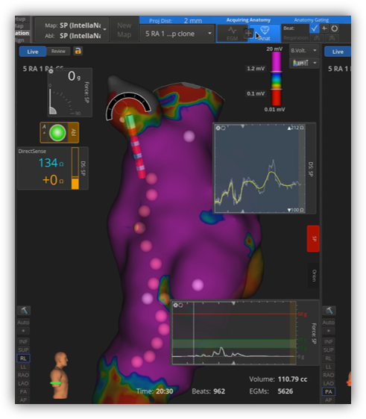Open the '5 RA 1 ...p clone' map dropdown

177,34
